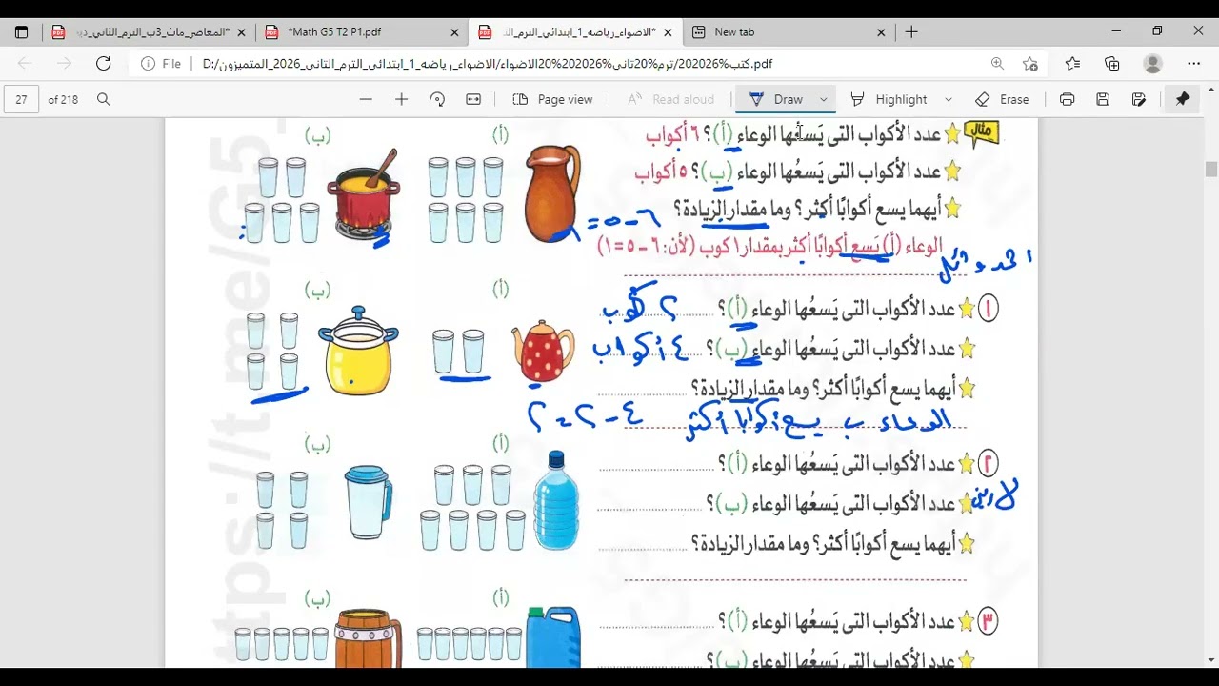Print the PDF with the printer icon
Viewport: 1219px width, 686px height.
click(x=1067, y=99)
